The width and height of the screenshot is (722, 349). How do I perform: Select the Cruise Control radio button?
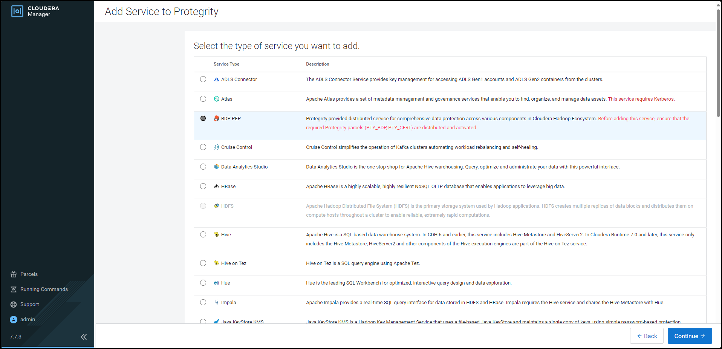(203, 147)
